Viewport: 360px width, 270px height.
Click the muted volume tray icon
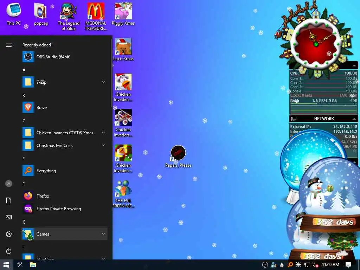(315, 265)
